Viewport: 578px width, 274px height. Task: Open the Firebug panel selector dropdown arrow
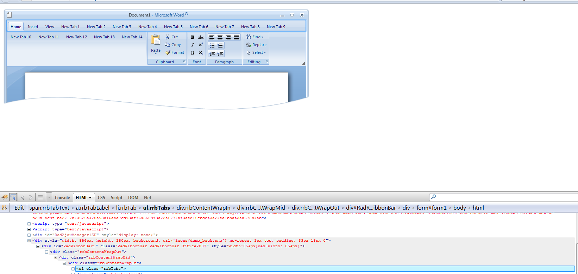49,197
